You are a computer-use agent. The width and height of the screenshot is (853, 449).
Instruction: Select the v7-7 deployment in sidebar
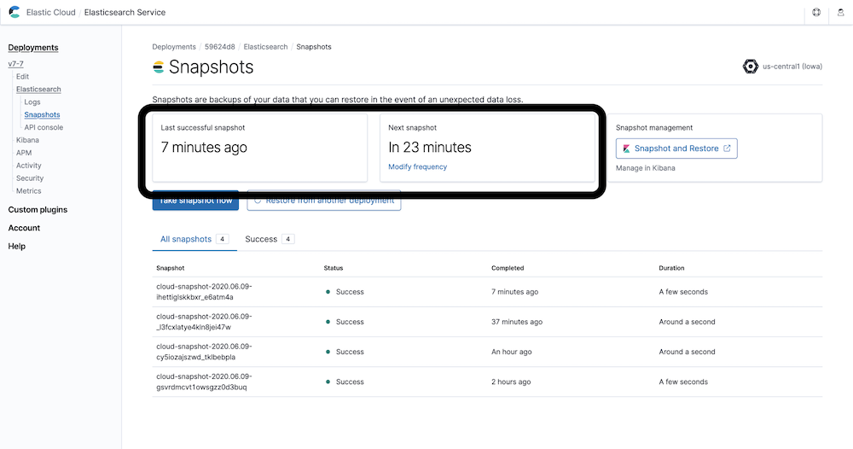[15, 64]
